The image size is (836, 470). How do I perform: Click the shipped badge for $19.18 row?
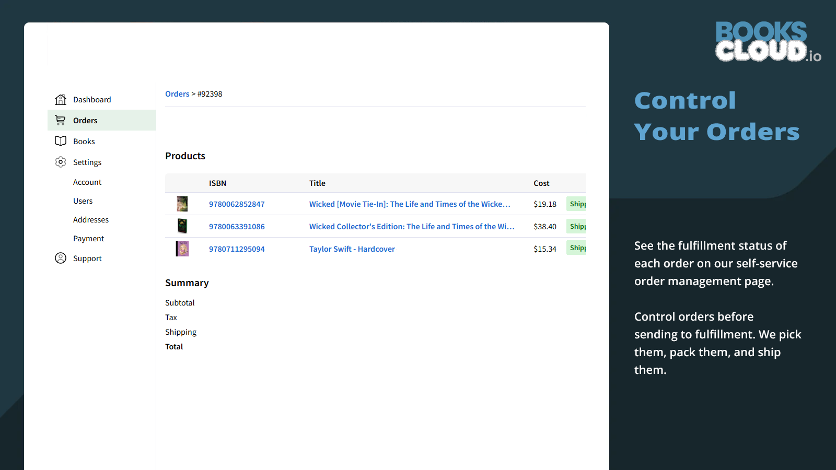(x=576, y=204)
